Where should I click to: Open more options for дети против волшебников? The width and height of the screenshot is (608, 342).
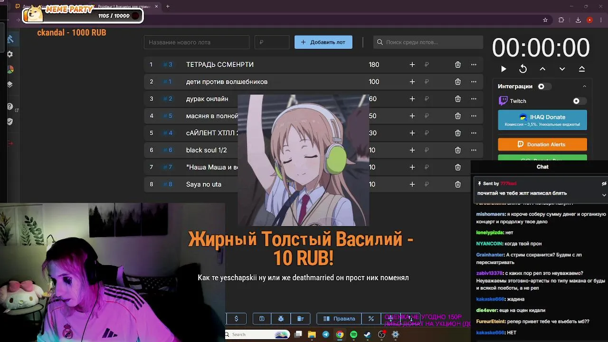(x=474, y=82)
